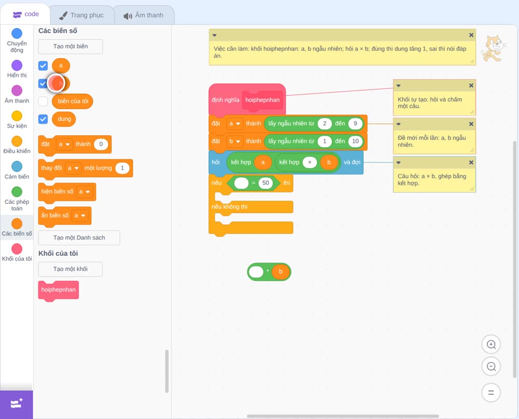Select the Các biến số category
519x419 pixels.
17,227
